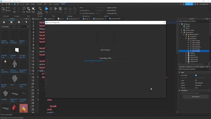
Task: Click the Workspace globe icon in Explorer
Action: pyautogui.click(x=182, y=24)
